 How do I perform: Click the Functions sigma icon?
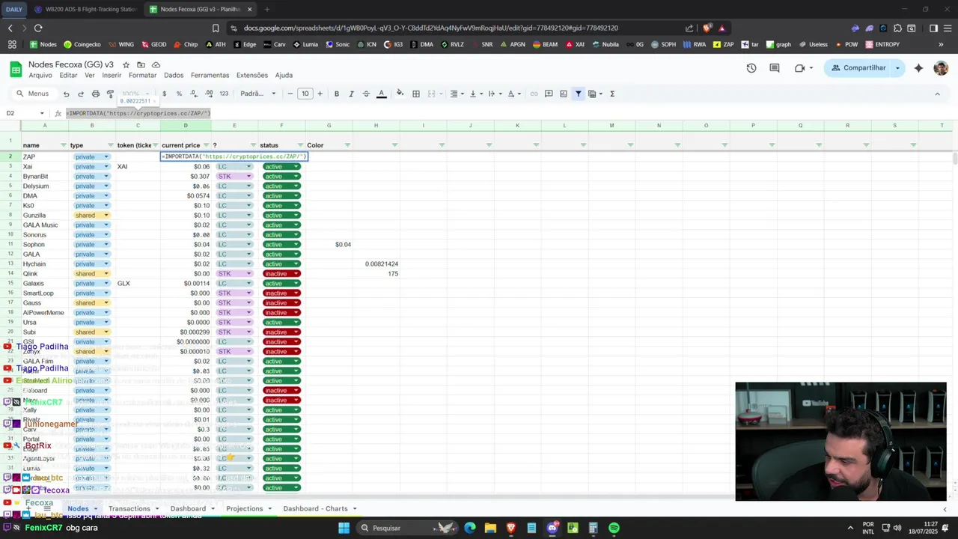click(x=612, y=94)
